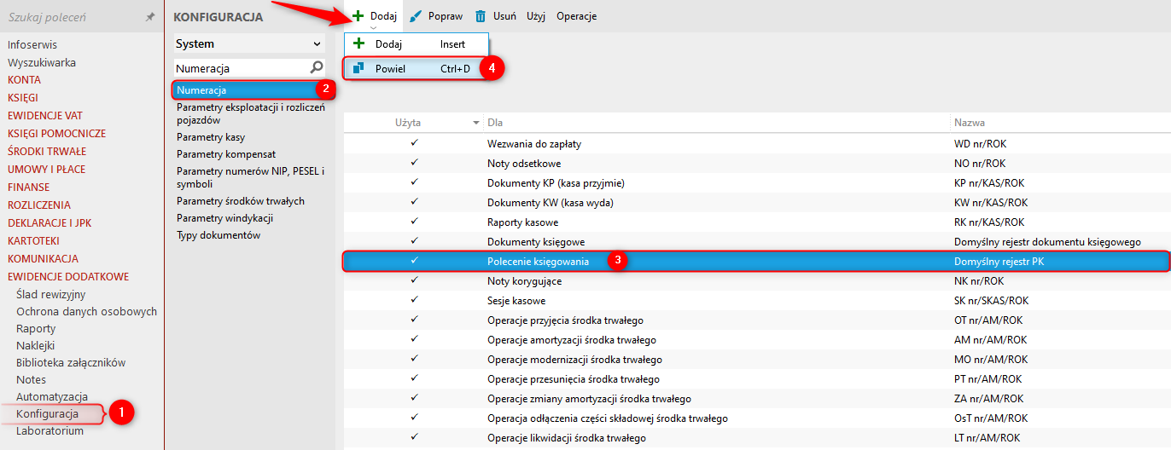Open Ochrona danych osobowych

[86, 312]
